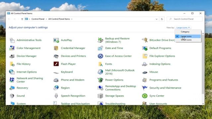Image resolution: width=212 pixels, height=119 pixels.
Task: Click the Search Control Panel field
Action: pos(185,19)
